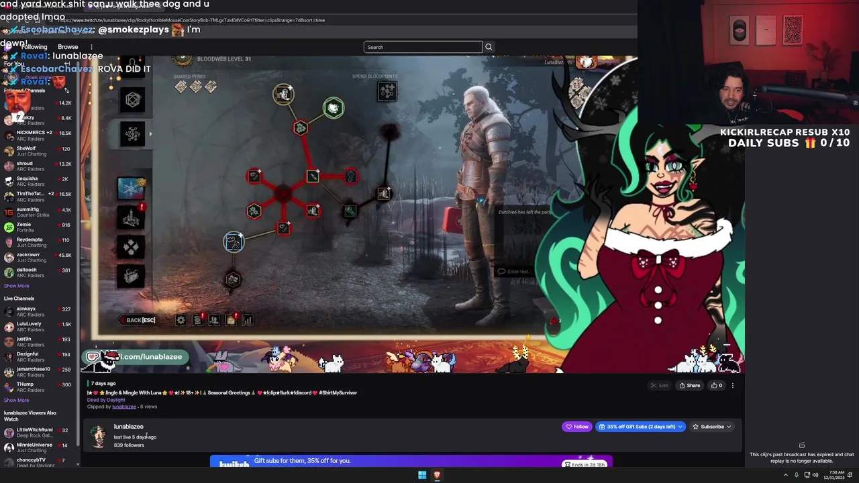Like the clip with thumbs-up icon
Image resolution: width=859 pixels, height=483 pixels.
pos(717,386)
